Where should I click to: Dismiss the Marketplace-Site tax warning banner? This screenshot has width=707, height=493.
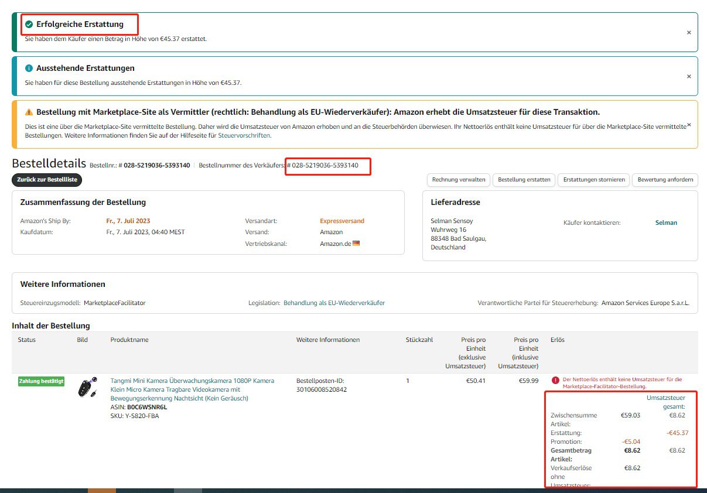click(689, 125)
